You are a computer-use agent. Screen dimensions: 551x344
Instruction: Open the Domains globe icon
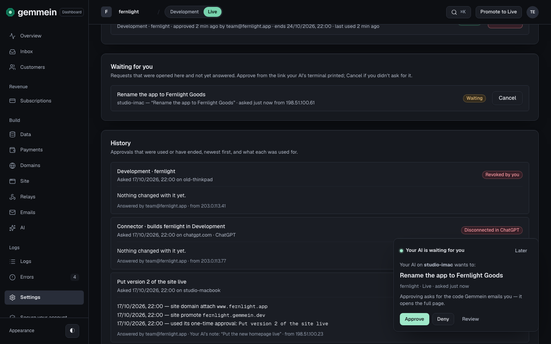point(13,166)
